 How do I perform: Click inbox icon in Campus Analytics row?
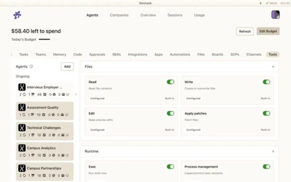click(63, 155)
